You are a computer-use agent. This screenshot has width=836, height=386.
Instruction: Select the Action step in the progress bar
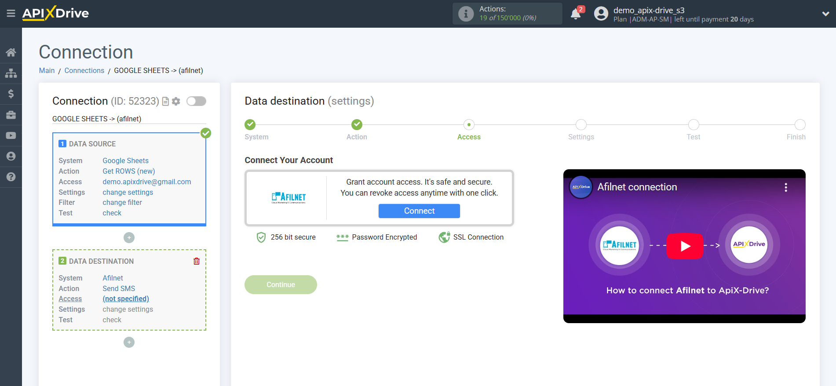coord(357,125)
